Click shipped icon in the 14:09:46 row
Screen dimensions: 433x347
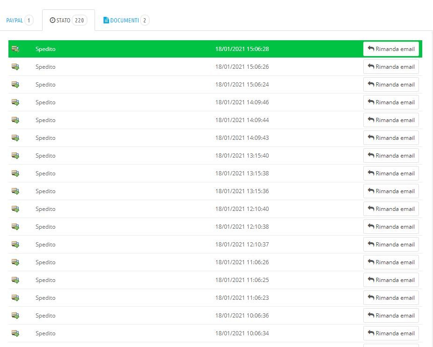click(x=15, y=102)
